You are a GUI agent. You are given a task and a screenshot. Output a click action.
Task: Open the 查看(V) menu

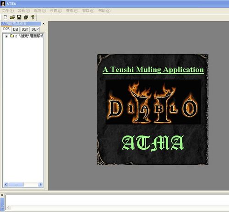pyautogui.click(x=72, y=11)
